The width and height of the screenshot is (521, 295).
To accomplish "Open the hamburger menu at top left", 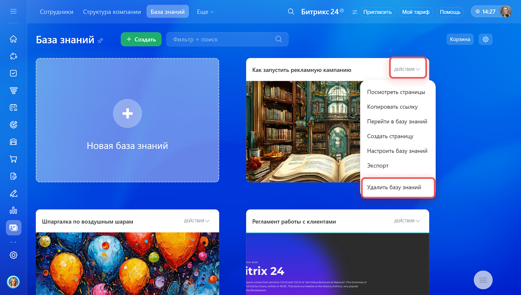I will (x=13, y=11).
